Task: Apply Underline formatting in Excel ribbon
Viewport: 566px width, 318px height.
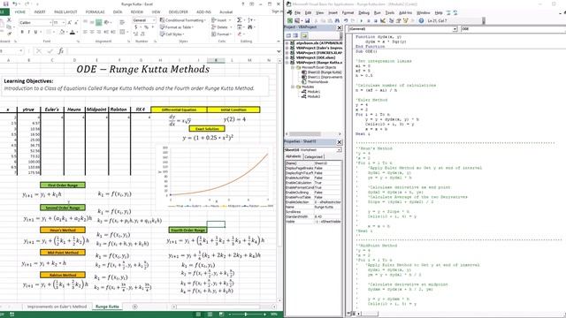Action: pos(35,32)
